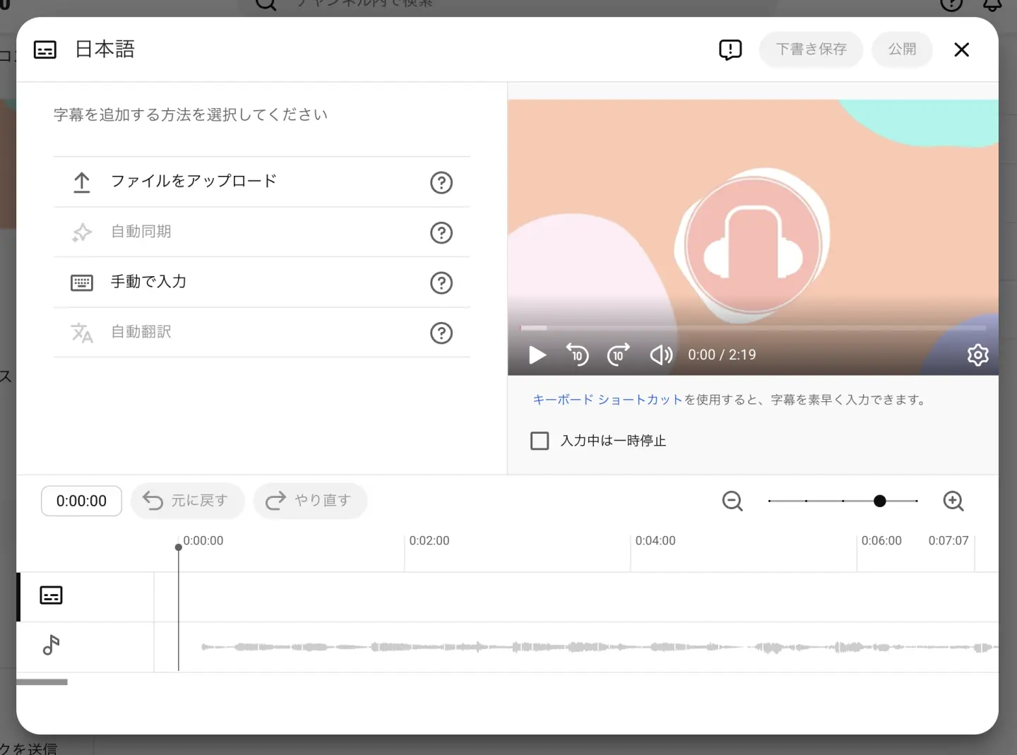Click the upload icon beside ファイルをアップロード
Viewport: 1017px width, 755px height.
(x=82, y=182)
